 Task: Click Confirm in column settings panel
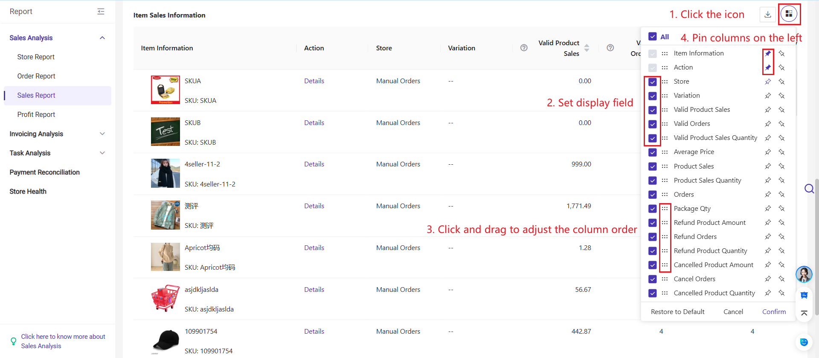(x=774, y=312)
